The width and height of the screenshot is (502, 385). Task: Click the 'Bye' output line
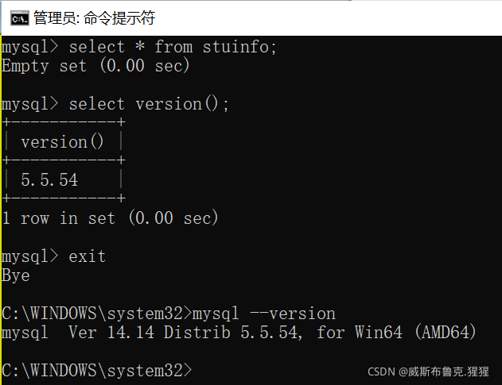16,275
